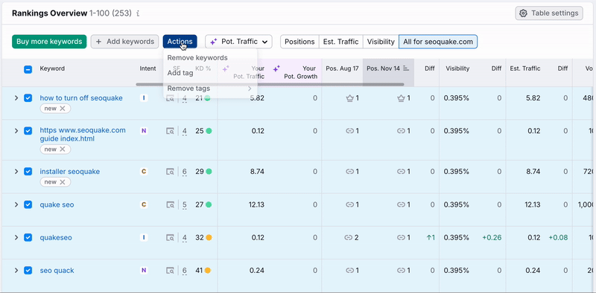Open the 'how to turn off seoquake' keyword link
Image resolution: width=596 pixels, height=293 pixels.
point(81,98)
